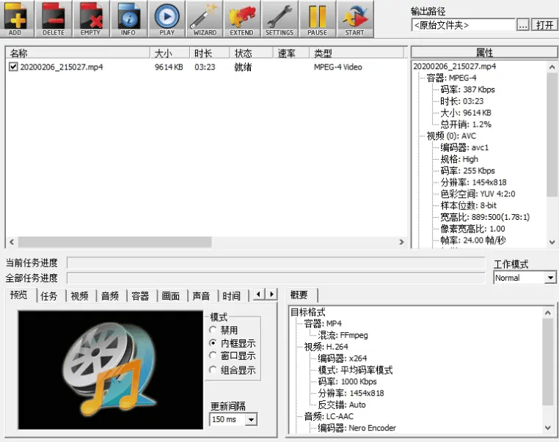Click the 属性 panel header button
559x442 pixels.
coord(484,53)
